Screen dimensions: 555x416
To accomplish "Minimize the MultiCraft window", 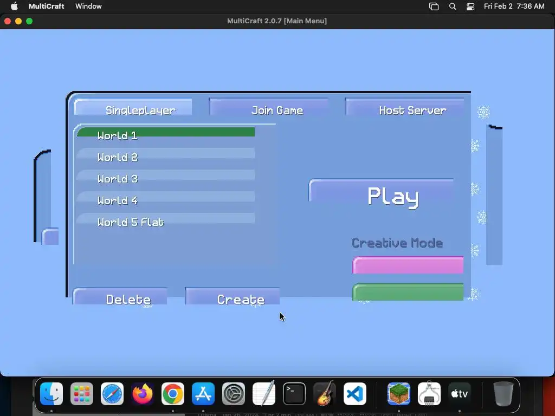I will pos(18,21).
